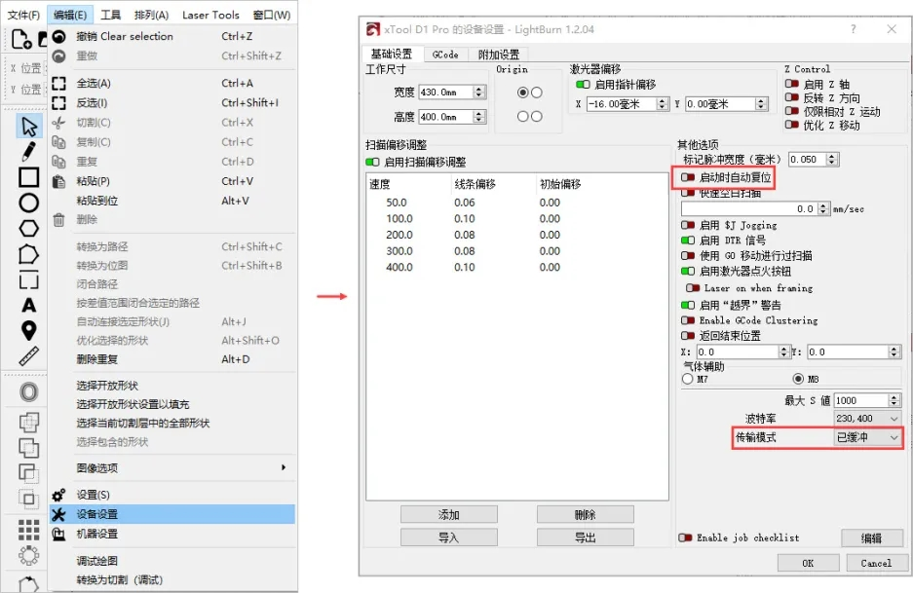Open the 波特率 baud rate dropdown
This screenshot has height=593, width=913.
click(867, 419)
